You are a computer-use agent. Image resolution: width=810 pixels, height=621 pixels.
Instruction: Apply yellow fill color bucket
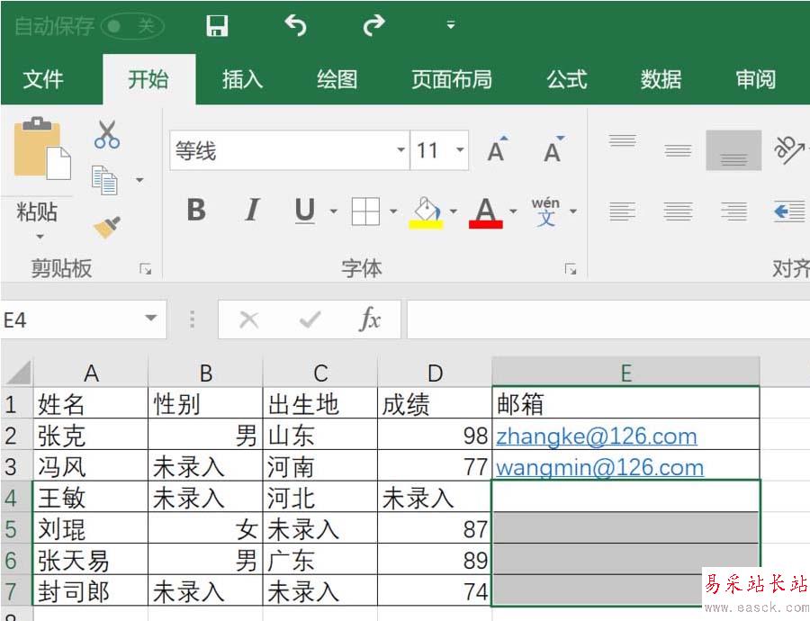pyautogui.click(x=426, y=212)
